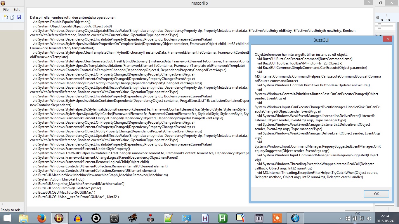The height and width of the screenshot is (224, 399).
Task: Click 'BuzzGUI.Song.raise_MachineRemoved' stack line
Action: [x=78, y=184]
